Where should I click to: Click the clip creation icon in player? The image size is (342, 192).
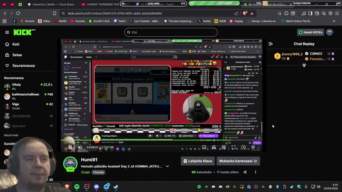pyautogui.click(x=214, y=147)
